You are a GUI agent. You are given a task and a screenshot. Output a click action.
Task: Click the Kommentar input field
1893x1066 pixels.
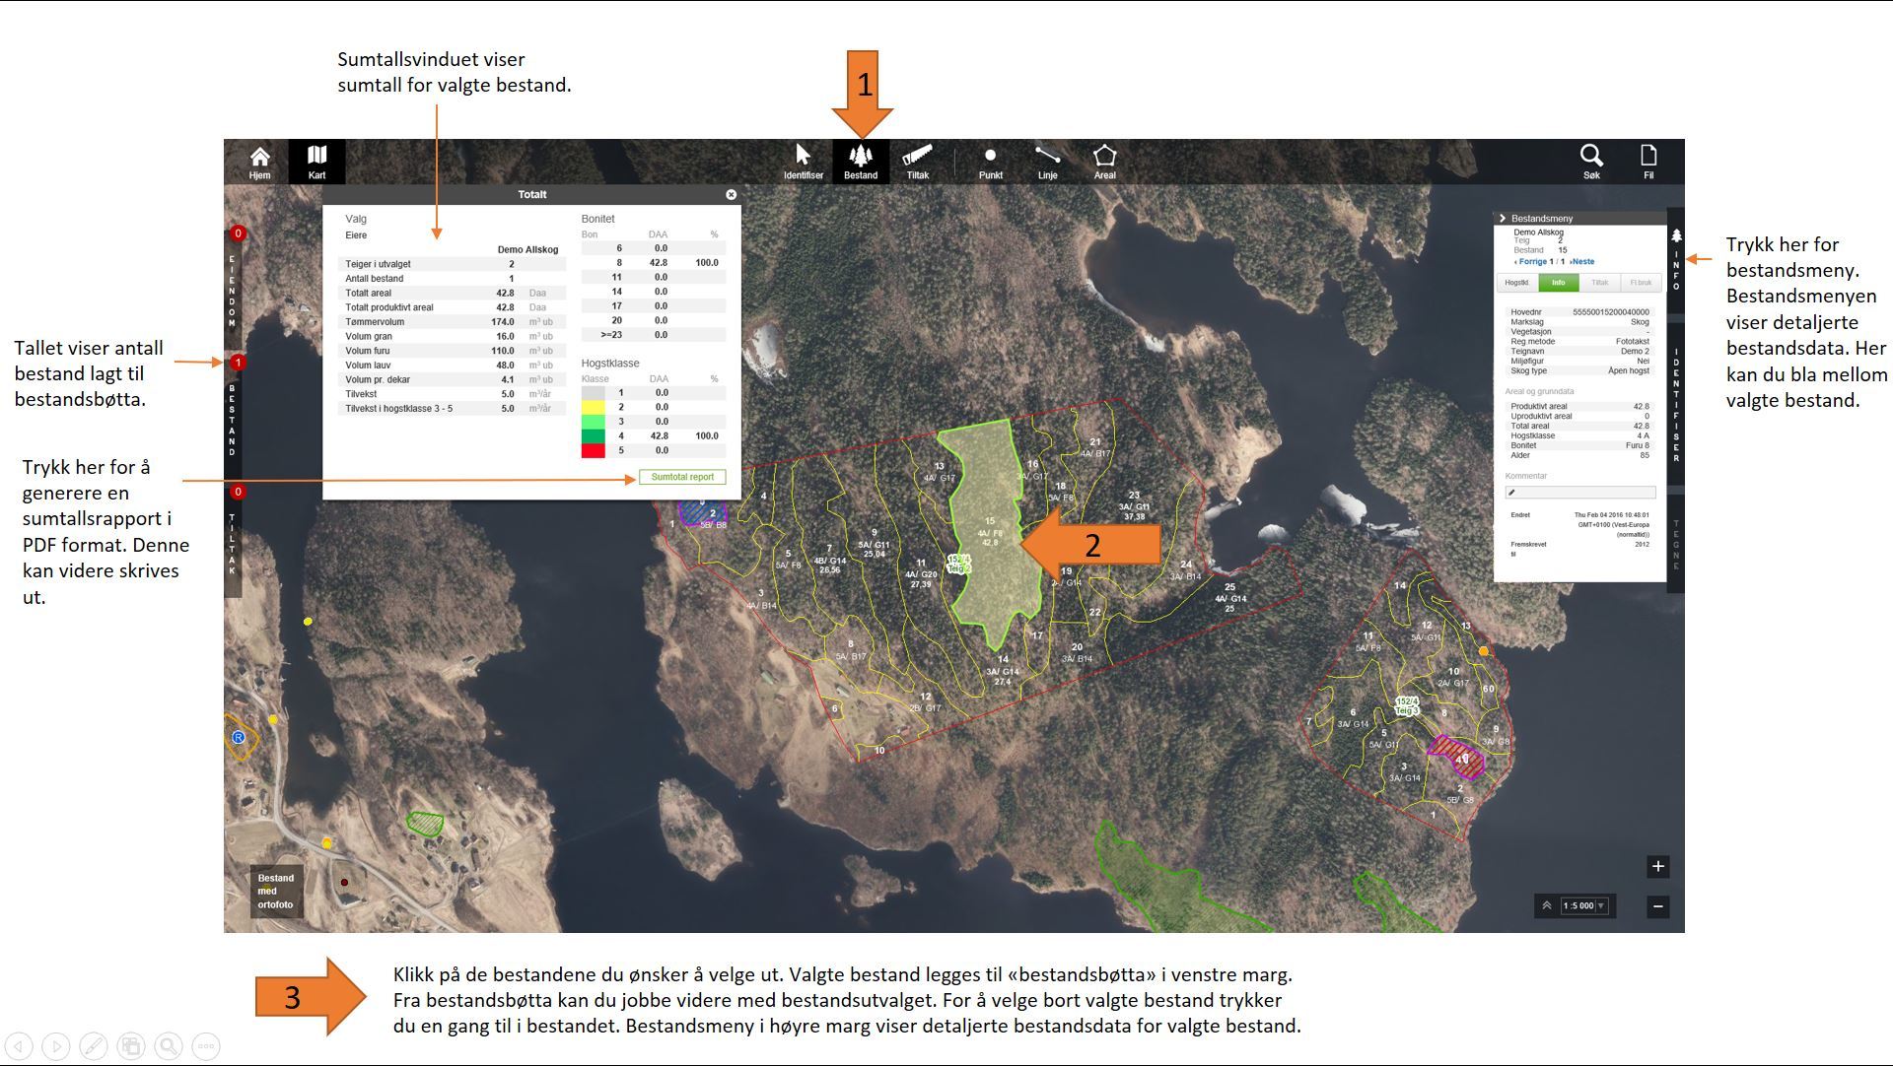tap(1580, 492)
